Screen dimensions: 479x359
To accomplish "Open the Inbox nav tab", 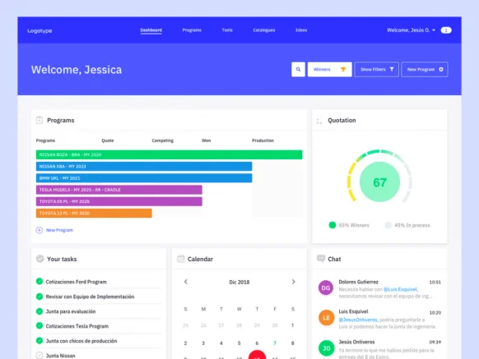I will tap(301, 30).
